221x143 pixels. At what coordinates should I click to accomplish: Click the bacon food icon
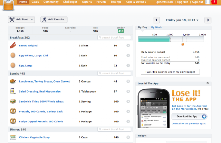[x=13, y=45]
